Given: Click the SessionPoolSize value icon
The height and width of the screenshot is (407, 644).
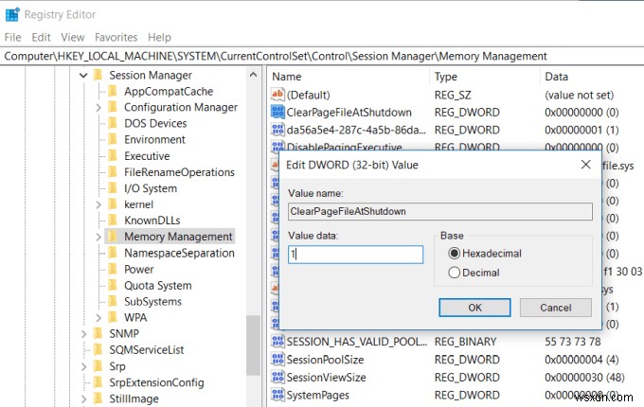Looking at the screenshot, I should [278, 360].
